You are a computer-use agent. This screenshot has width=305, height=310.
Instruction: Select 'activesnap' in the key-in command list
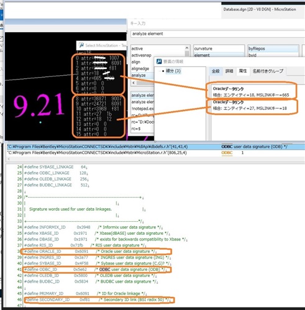pos(141,55)
